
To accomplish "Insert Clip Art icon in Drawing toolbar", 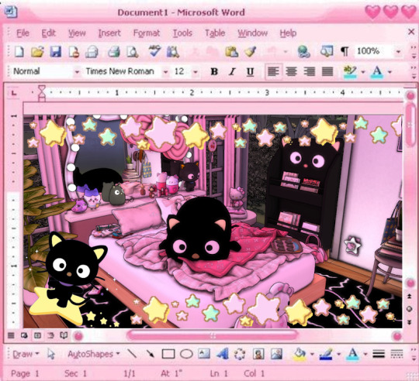I will [258, 354].
